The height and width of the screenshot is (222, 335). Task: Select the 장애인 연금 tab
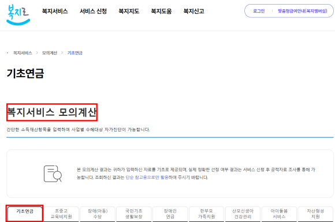(x=170, y=214)
